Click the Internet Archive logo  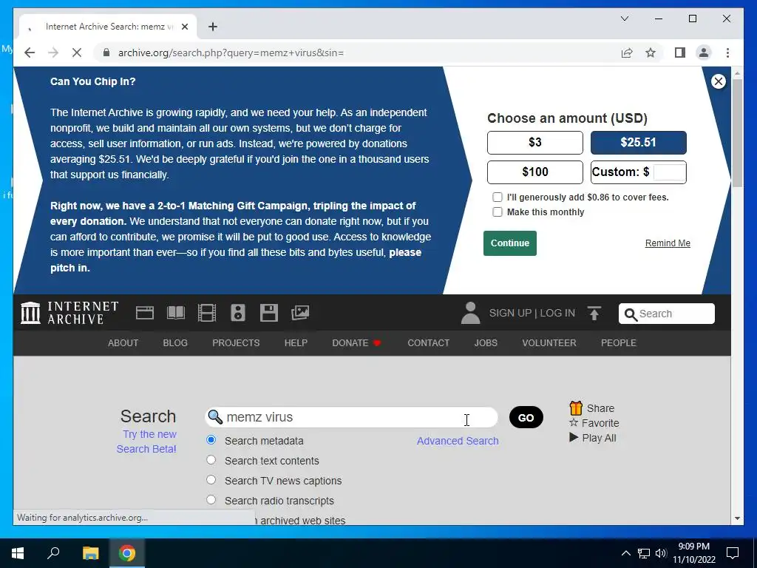click(x=69, y=313)
